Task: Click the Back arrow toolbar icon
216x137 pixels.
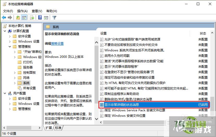Action: (x=4, y=18)
